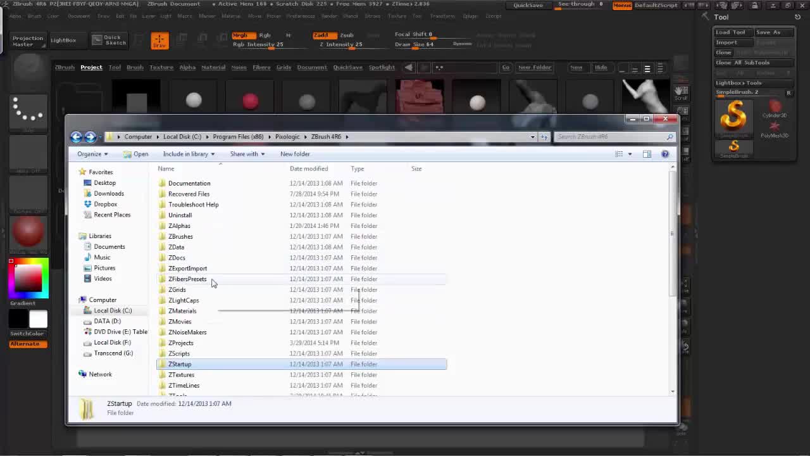Click the Scroll hand icon in ZBrush

(681, 93)
